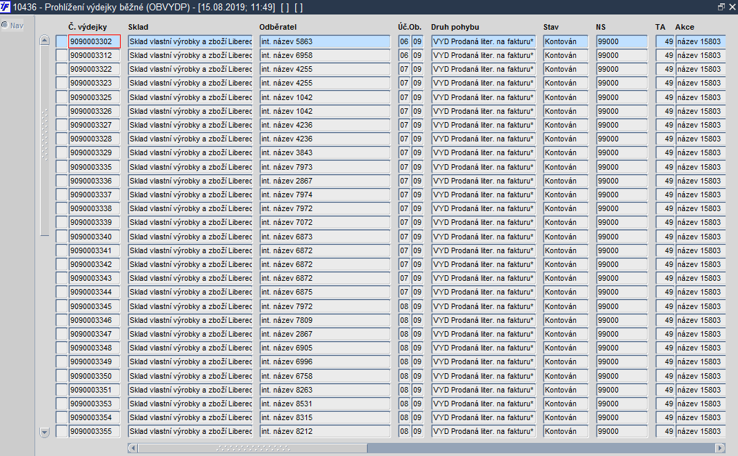Click customer field 'int. název 3843'
Viewport: 738px width, 456px height.
tap(325, 152)
